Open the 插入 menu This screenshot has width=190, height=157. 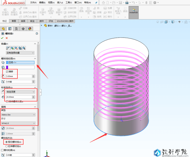[x=60, y=3]
